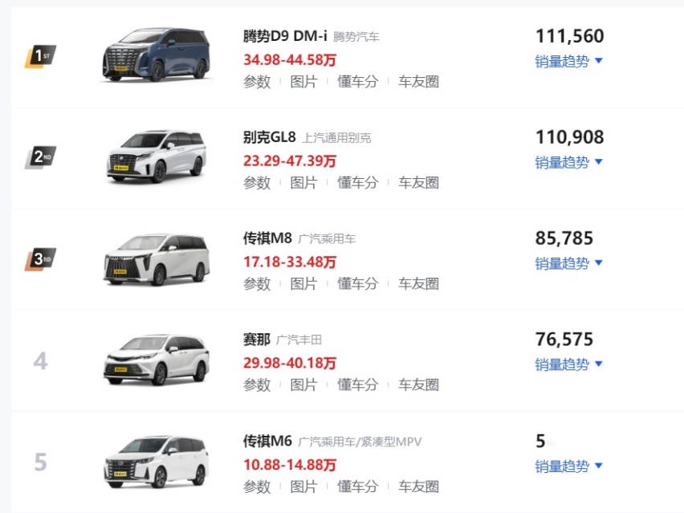Viewport: 684px width, 513px height.
Task: Open 参数 for 腾势D9 DM-i
Action: [257, 82]
